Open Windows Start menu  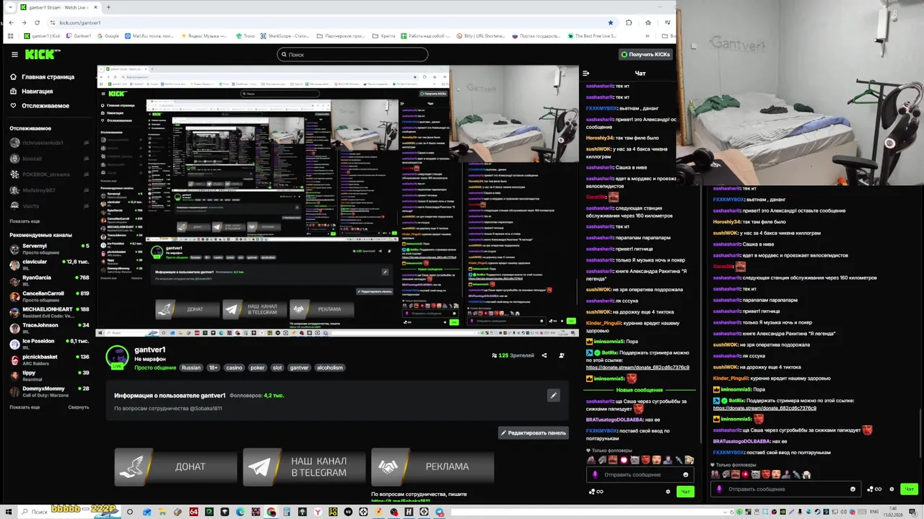coord(8,512)
